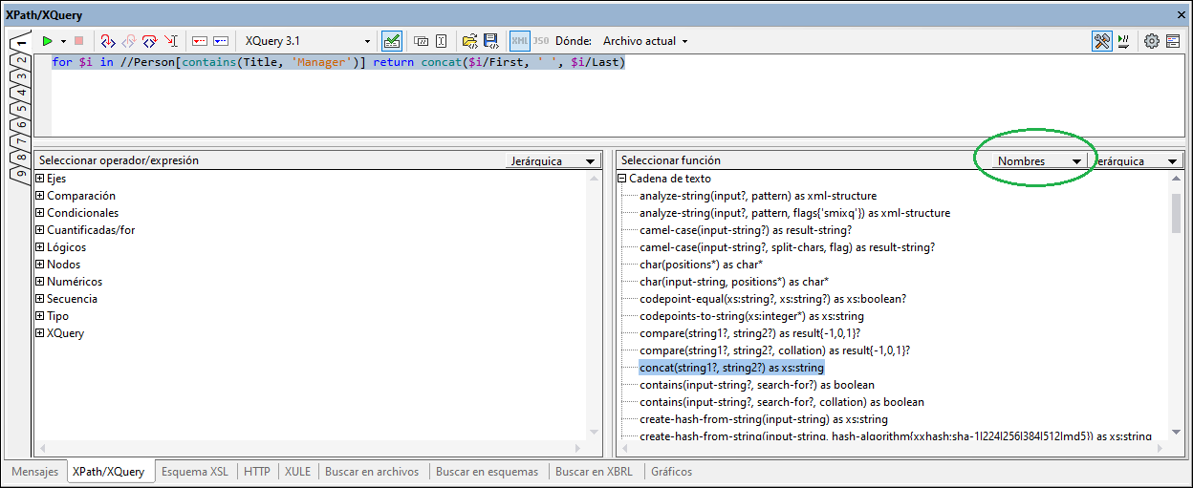Viewport: 1193px width, 488px height.
Task: Toggle the XML mode button
Action: click(519, 41)
